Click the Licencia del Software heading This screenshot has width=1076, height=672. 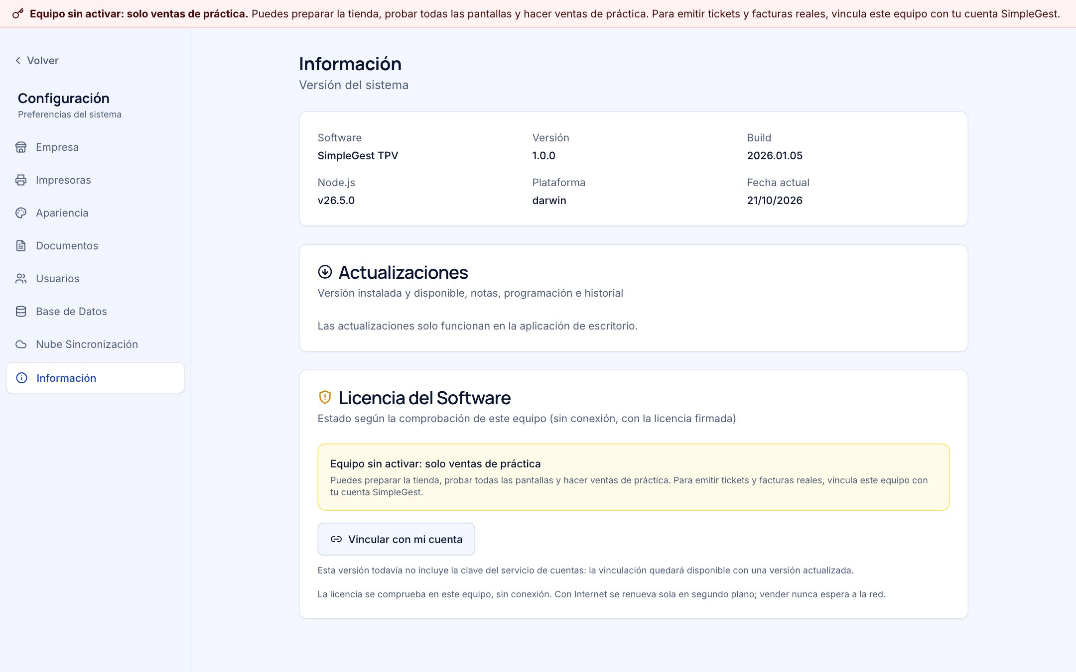[x=424, y=398]
